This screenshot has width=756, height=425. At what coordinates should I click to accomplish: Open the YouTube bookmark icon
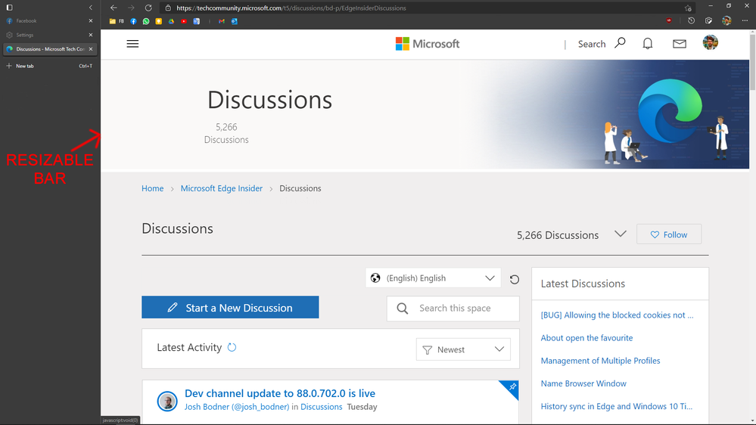184,21
